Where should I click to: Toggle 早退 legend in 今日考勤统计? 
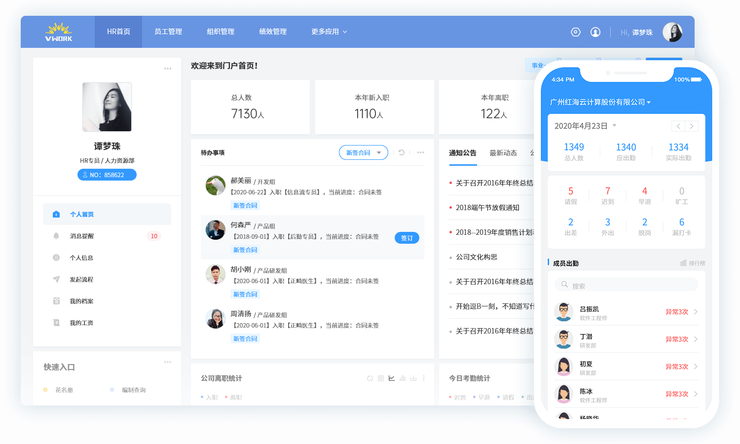tap(481, 397)
